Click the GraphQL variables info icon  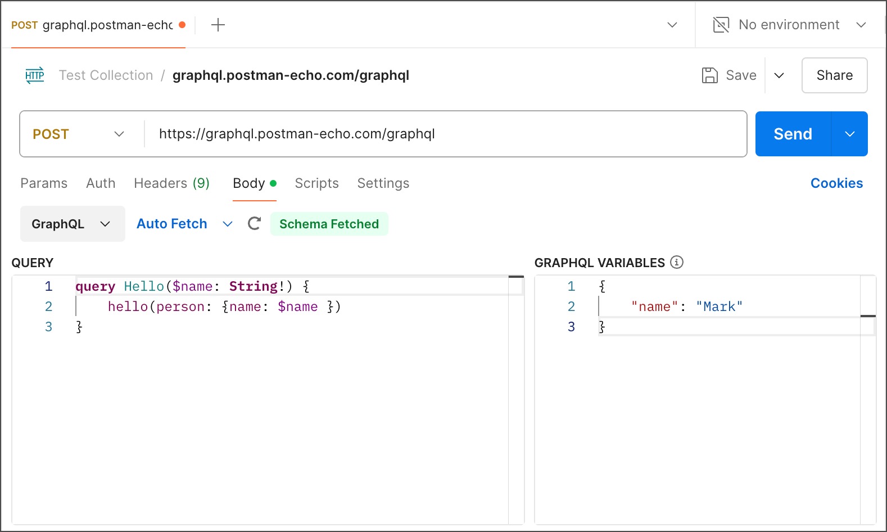point(677,262)
